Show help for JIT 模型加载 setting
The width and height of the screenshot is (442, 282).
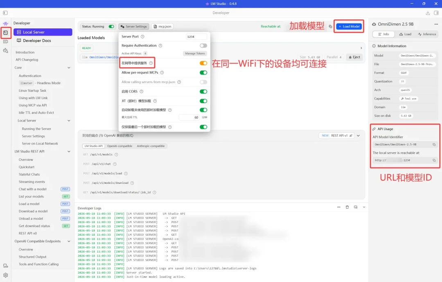[155, 101]
